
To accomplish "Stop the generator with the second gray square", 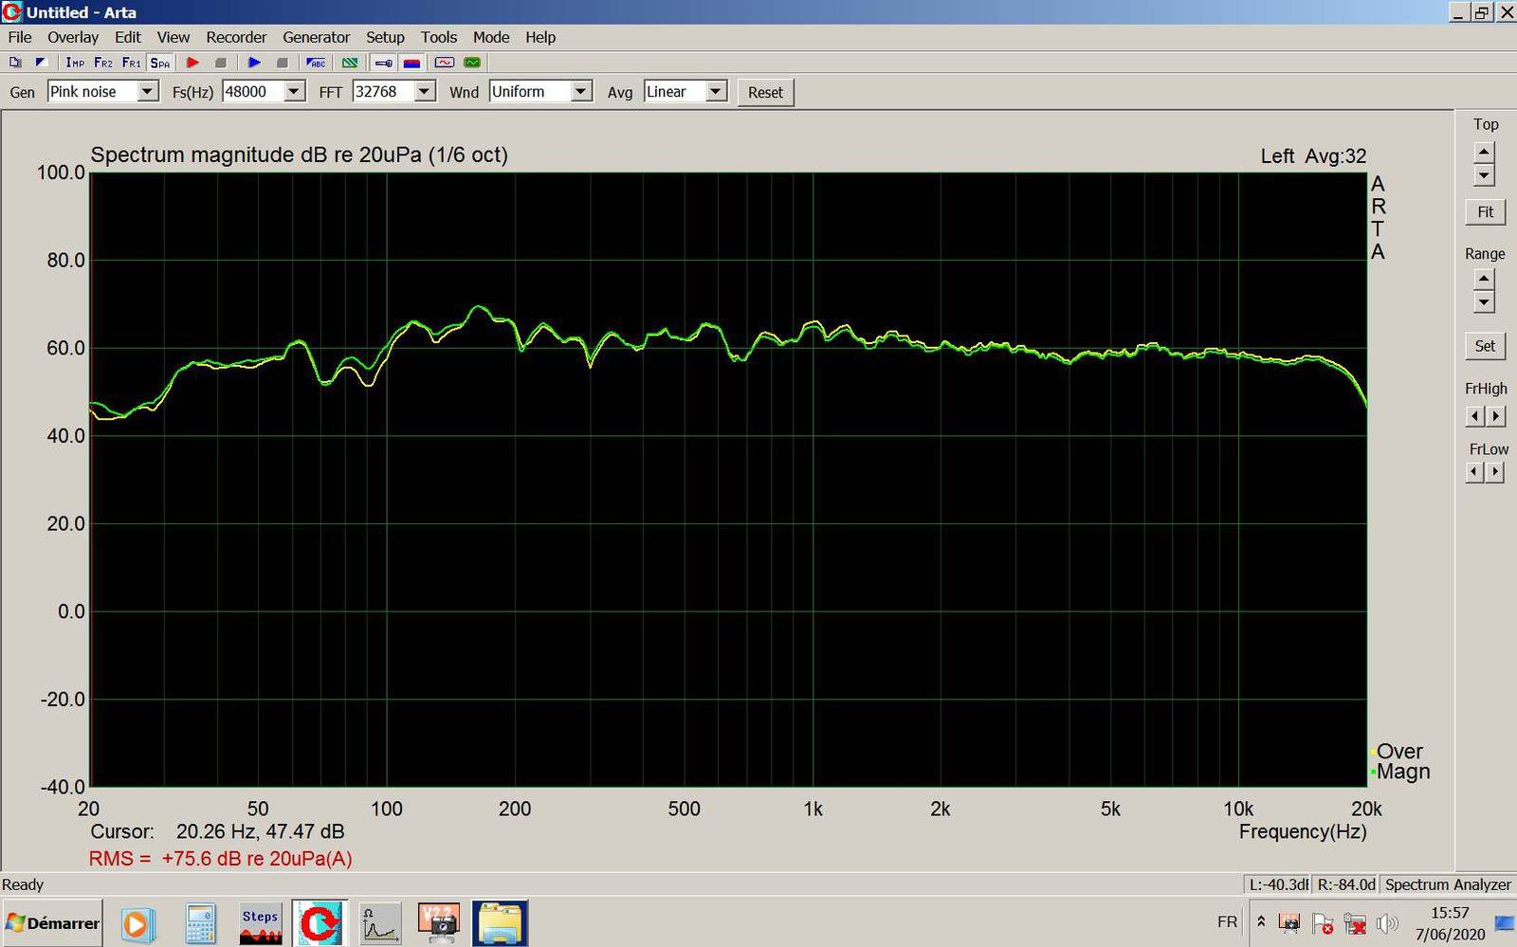I will [x=282, y=63].
